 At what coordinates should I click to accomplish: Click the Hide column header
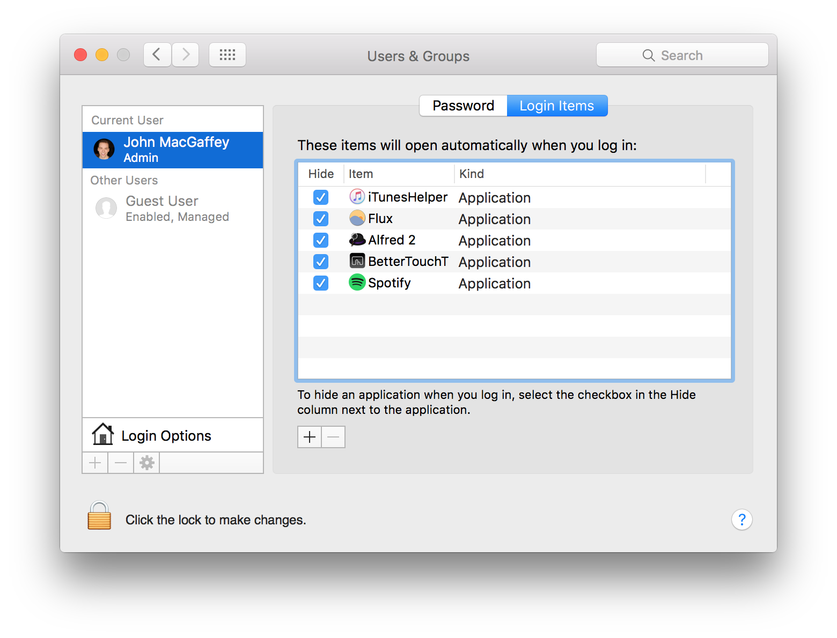coord(321,174)
